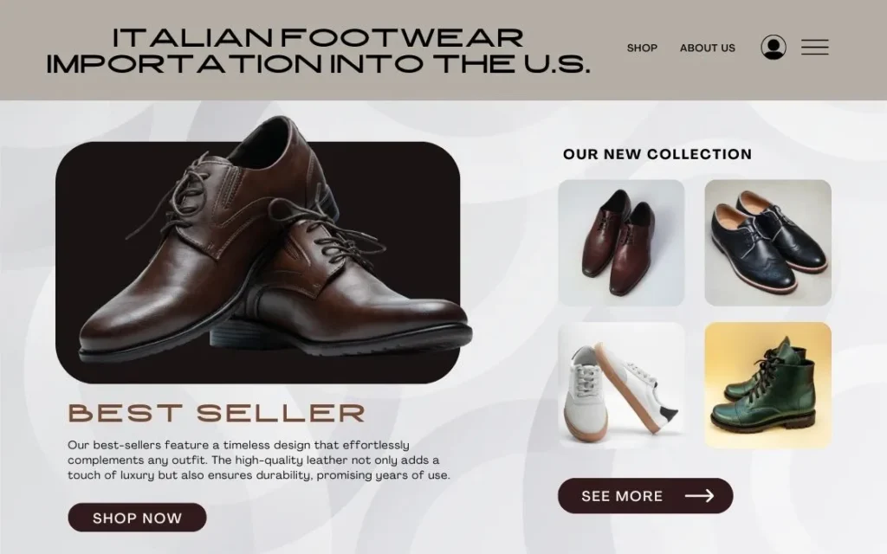The height and width of the screenshot is (554, 887).
Task: Click the arrow inside See More button
Action: tap(699, 496)
